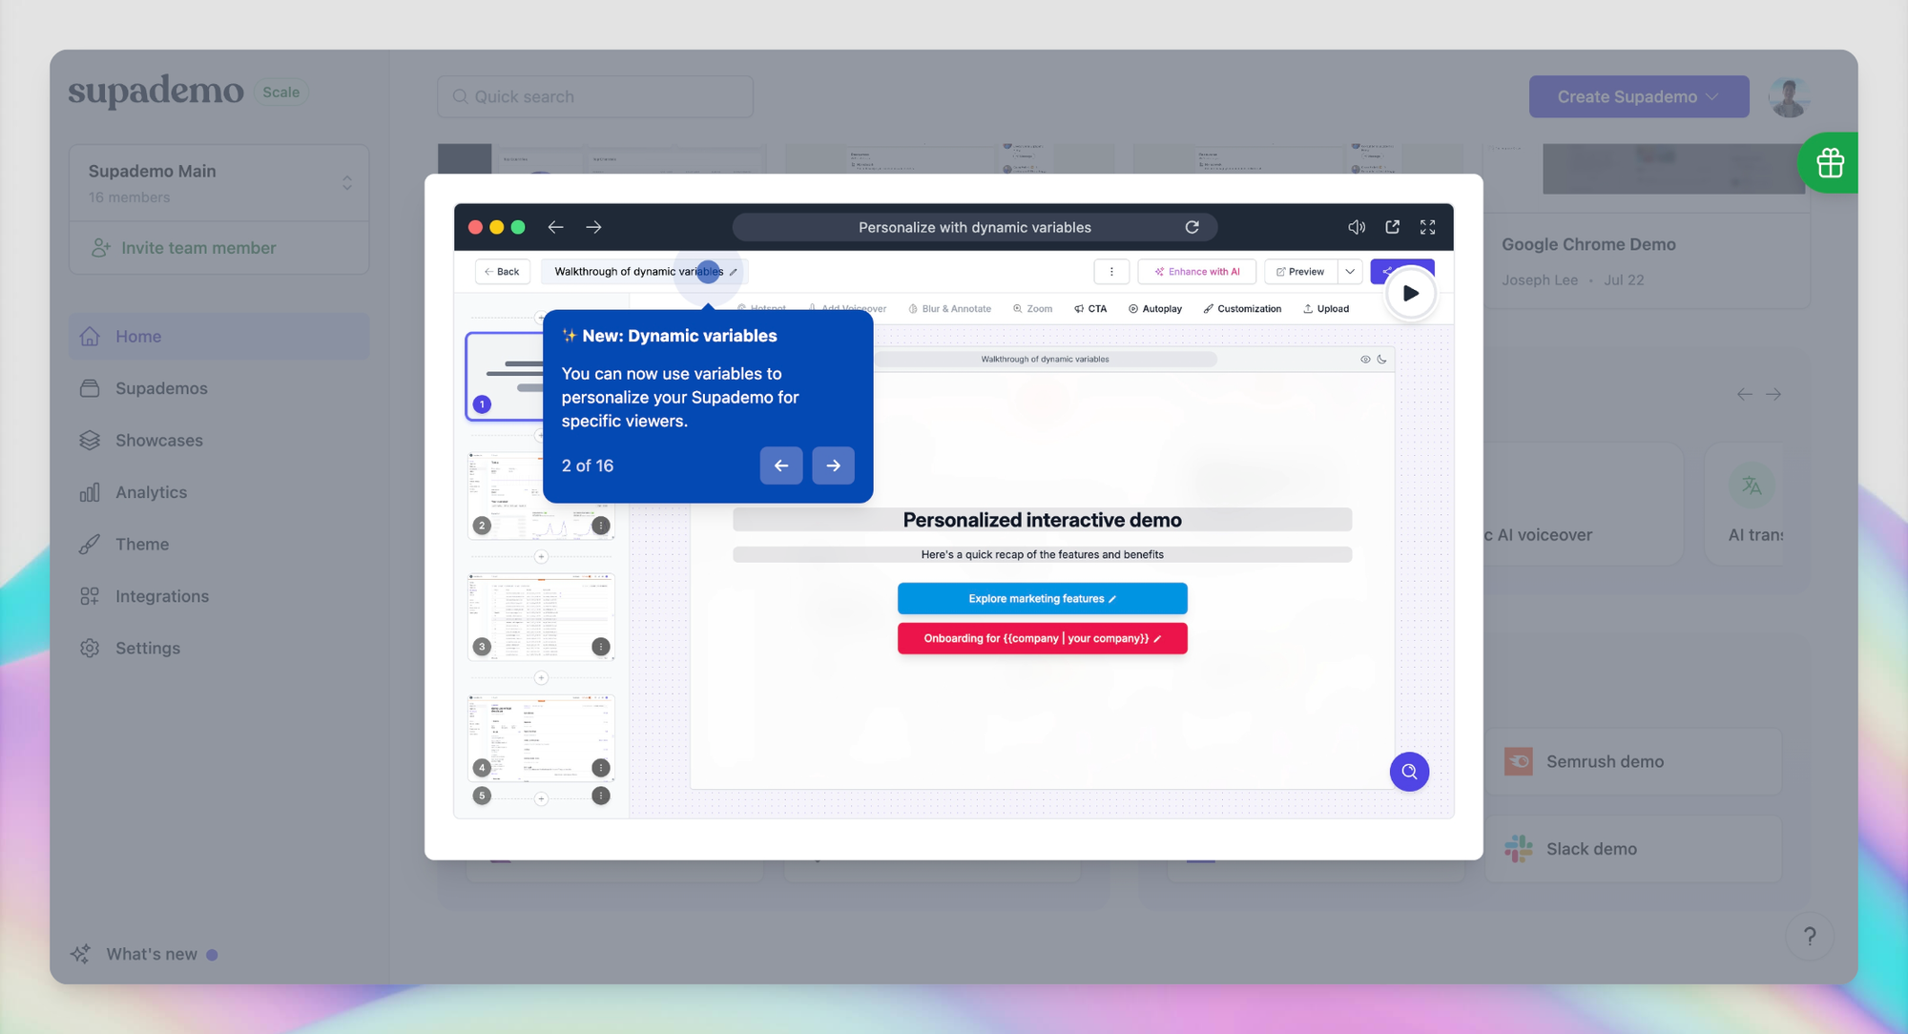Open Integrations in the sidebar
1908x1034 pixels.
point(218,596)
